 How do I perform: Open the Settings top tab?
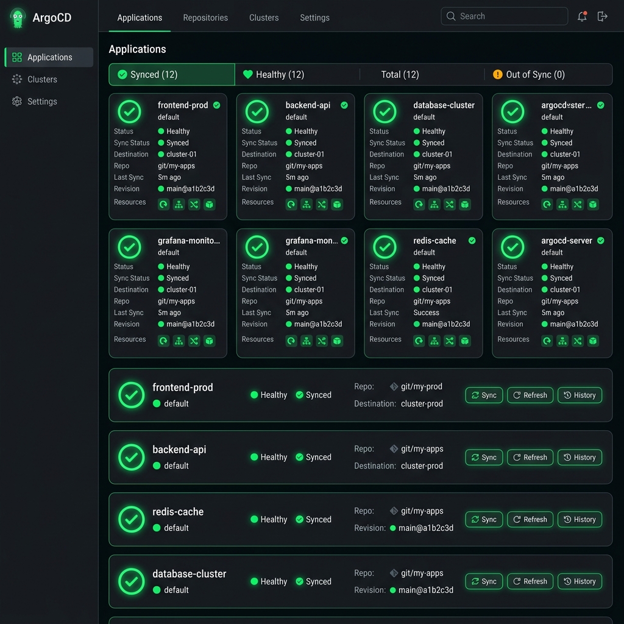pos(314,18)
